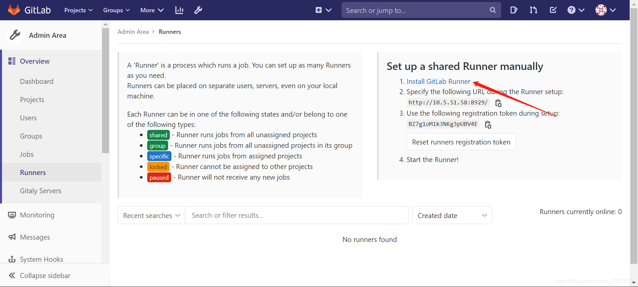Open Users in the sidebar

tap(28, 118)
